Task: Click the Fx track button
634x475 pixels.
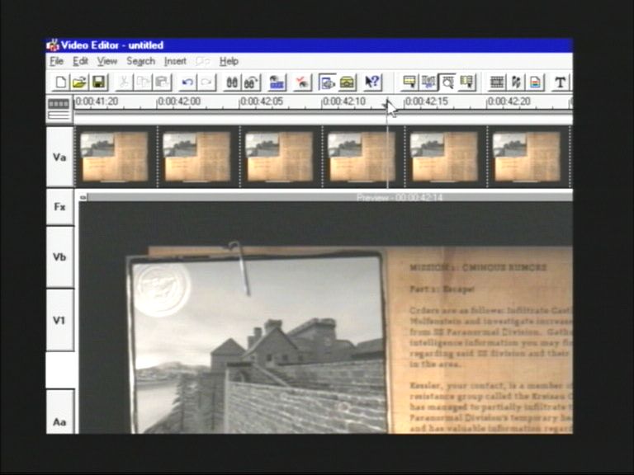Action: [x=59, y=207]
